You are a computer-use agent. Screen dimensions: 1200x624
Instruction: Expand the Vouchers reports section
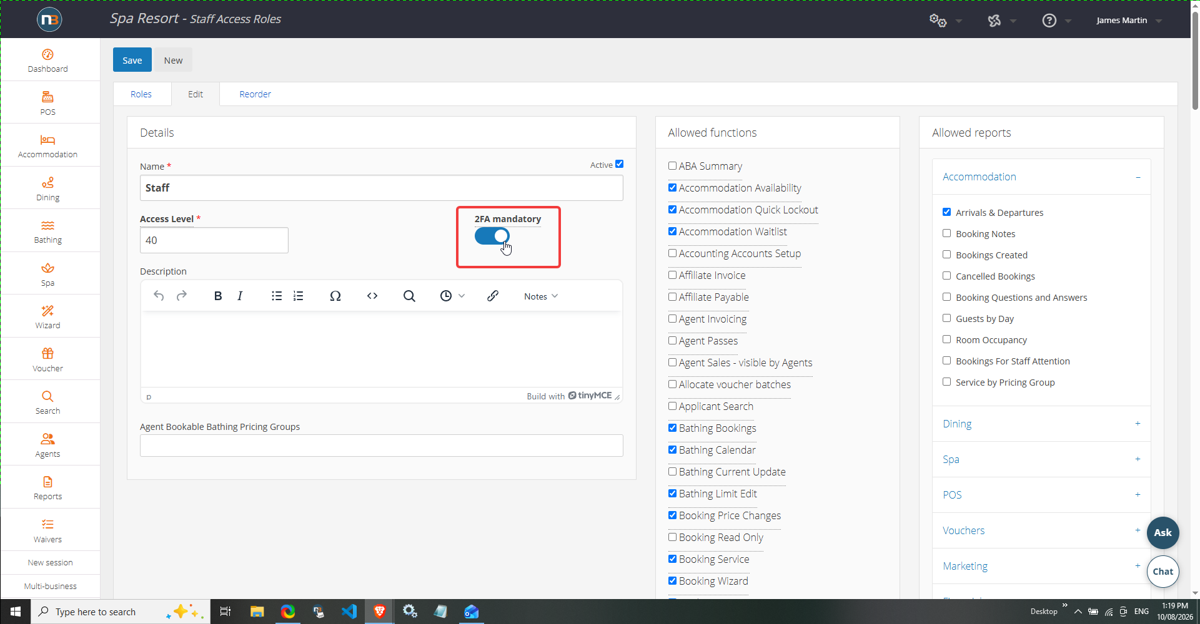coord(1041,531)
